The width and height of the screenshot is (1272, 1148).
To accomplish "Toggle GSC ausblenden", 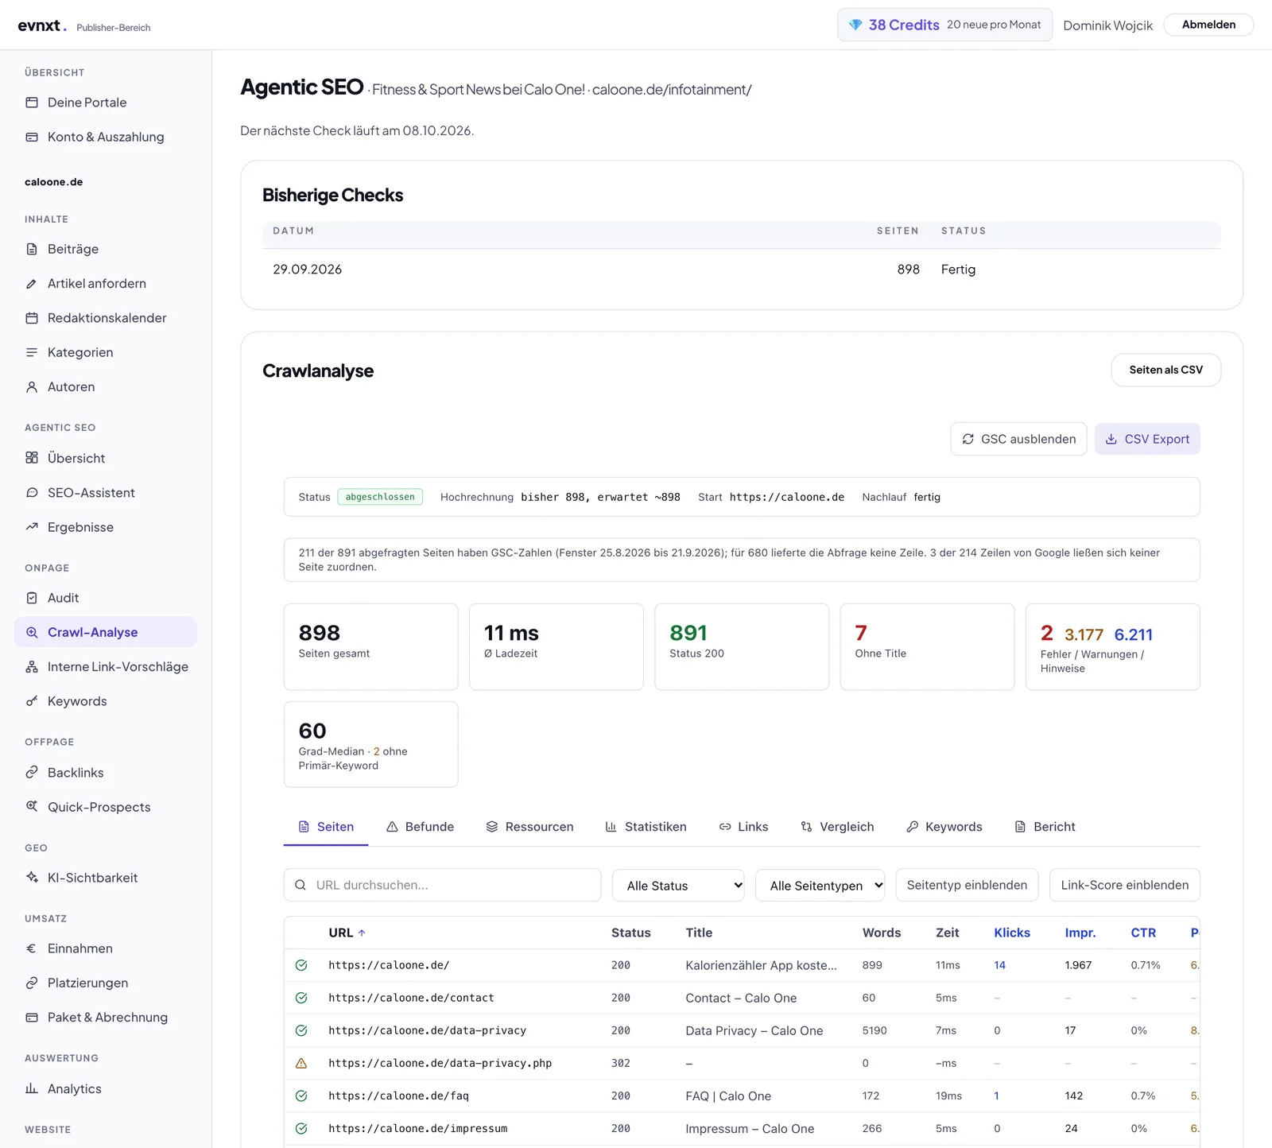I will point(1018,439).
